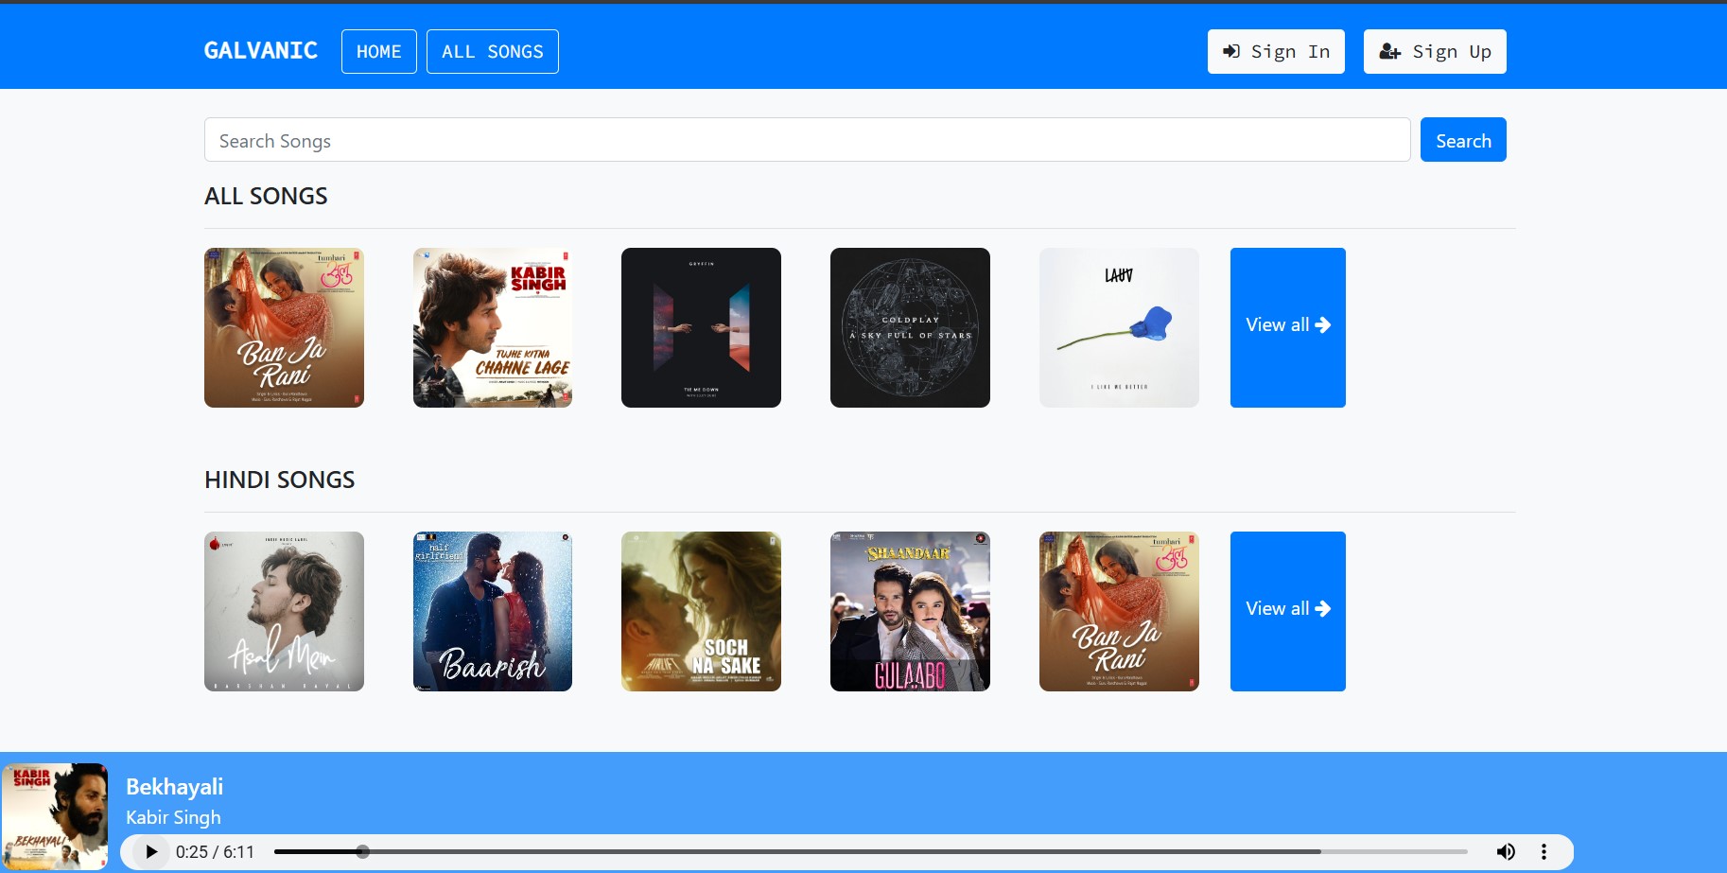Select Soch Na Sake song cover

[x=701, y=611]
